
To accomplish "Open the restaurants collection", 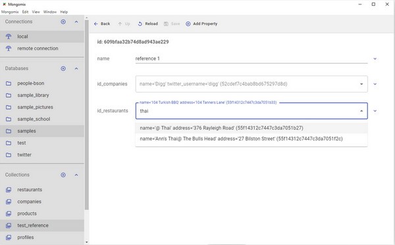I will (x=42, y=190).
